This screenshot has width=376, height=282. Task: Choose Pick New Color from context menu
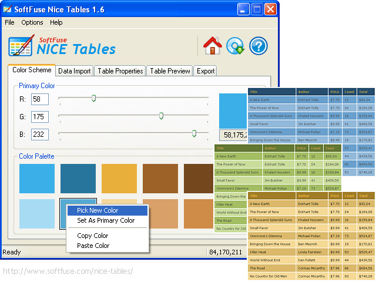coord(108,210)
